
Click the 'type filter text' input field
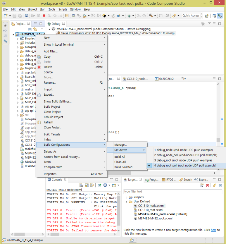pyautogui.click(x=172, y=192)
